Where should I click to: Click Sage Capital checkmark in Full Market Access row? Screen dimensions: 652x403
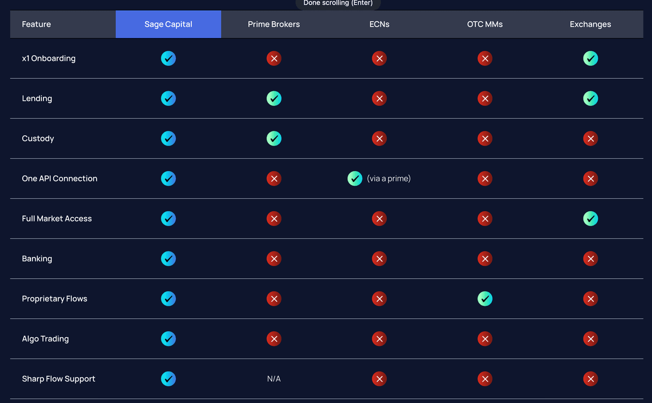(168, 218)
